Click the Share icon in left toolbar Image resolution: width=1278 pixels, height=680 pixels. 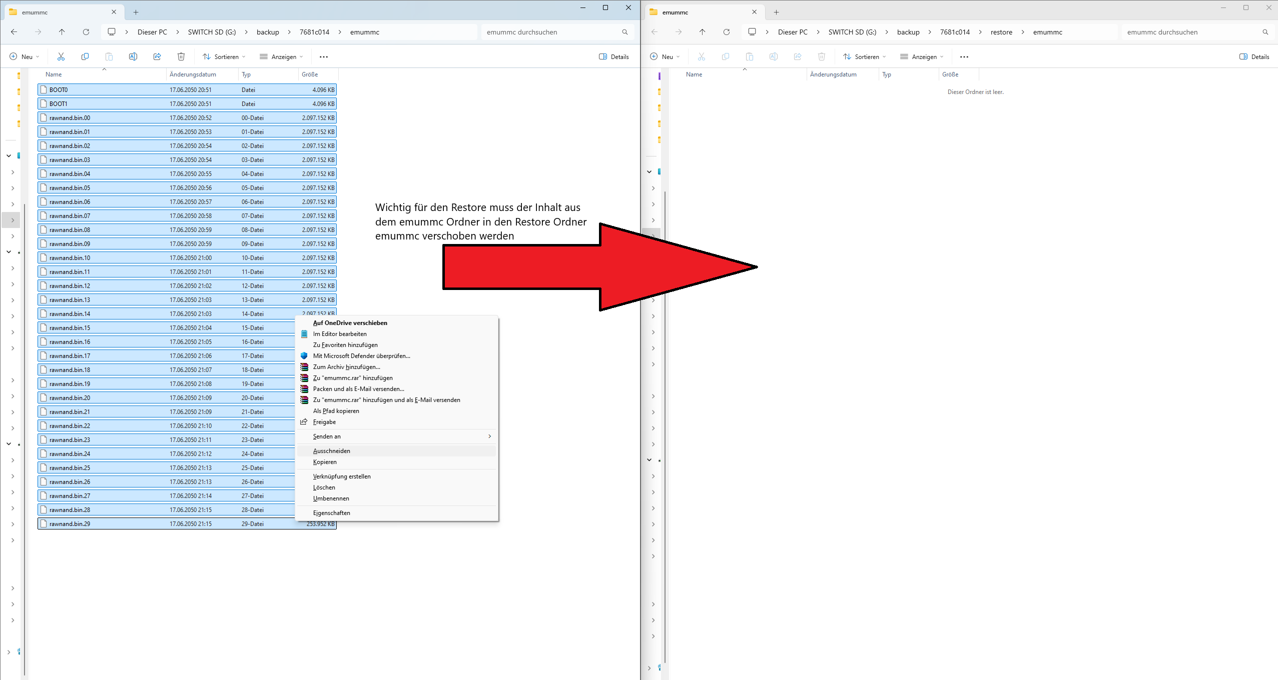(157, 56)
